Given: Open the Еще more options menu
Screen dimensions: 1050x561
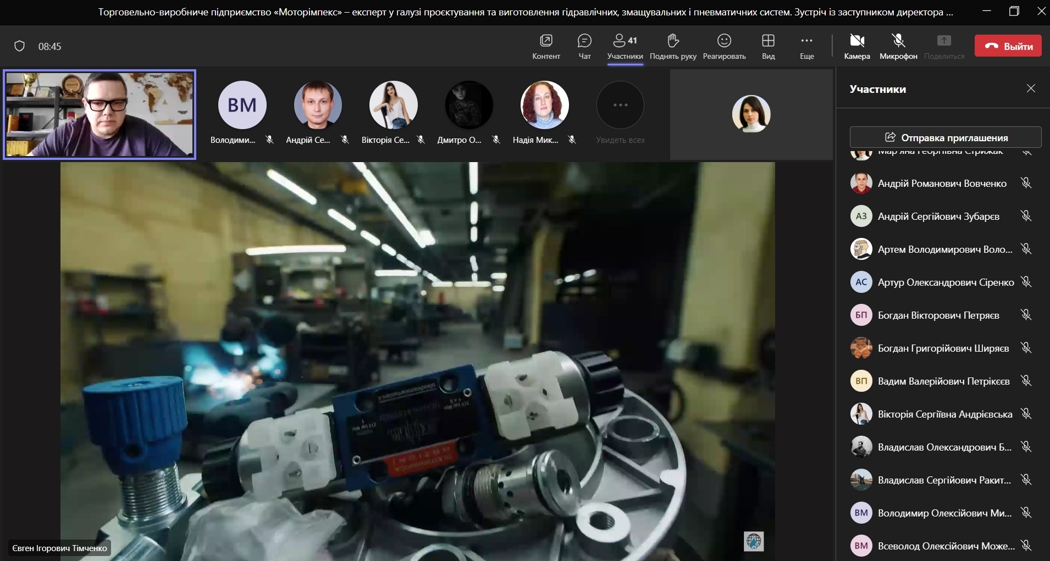Looking at the screenshot, I should point(806,46).
